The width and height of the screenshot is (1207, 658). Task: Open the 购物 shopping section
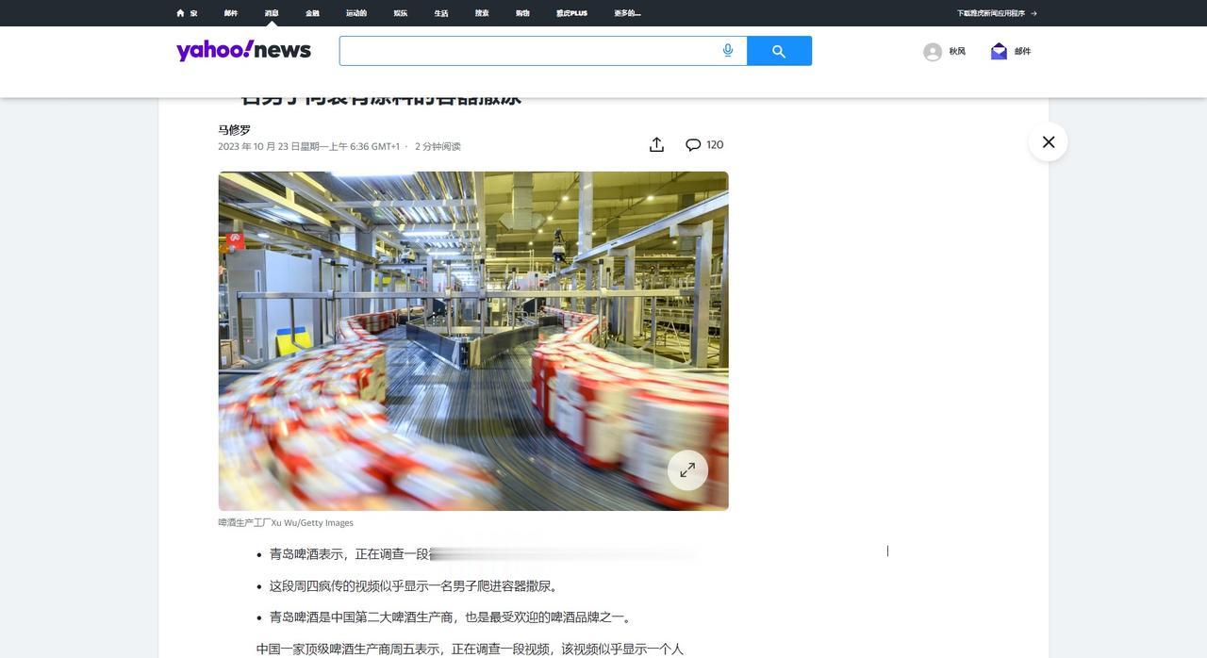click(x=522, y=13)
